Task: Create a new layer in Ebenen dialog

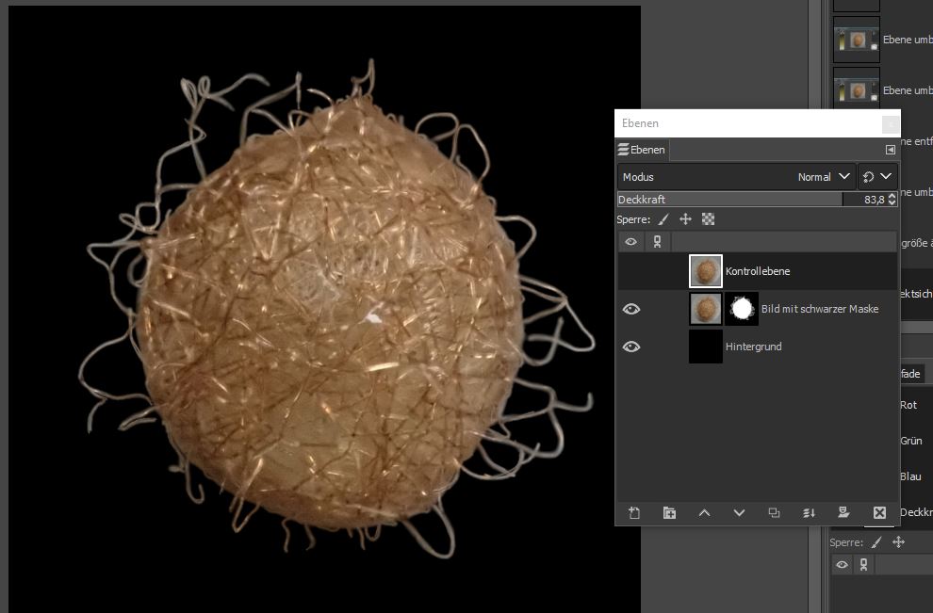Action: coord(634,513)
